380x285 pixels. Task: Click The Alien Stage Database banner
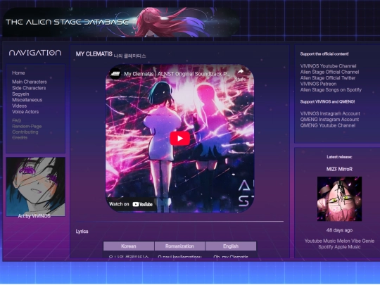click(x=120, y=23)
